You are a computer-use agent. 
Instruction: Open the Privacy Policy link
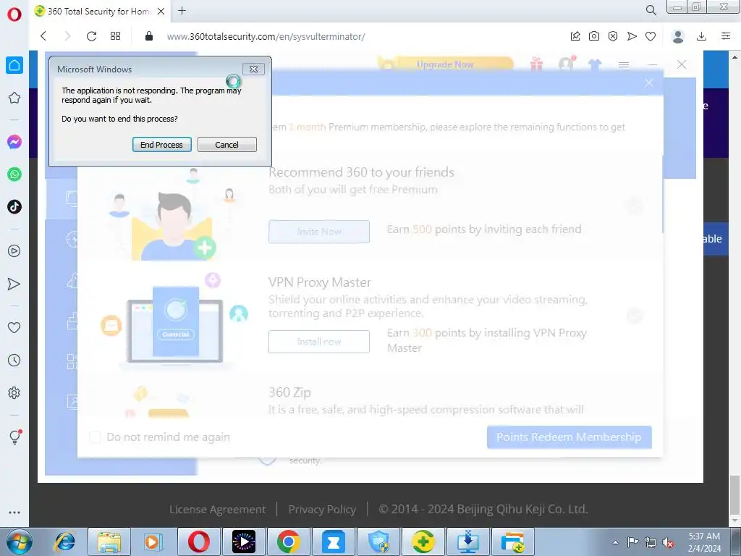click(x=322, y=510)
